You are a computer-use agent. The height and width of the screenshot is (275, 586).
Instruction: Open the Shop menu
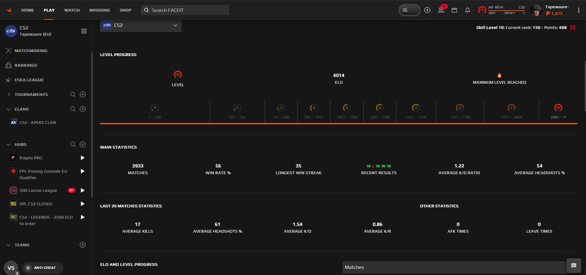pyautogui.click(x=126, y=10)
